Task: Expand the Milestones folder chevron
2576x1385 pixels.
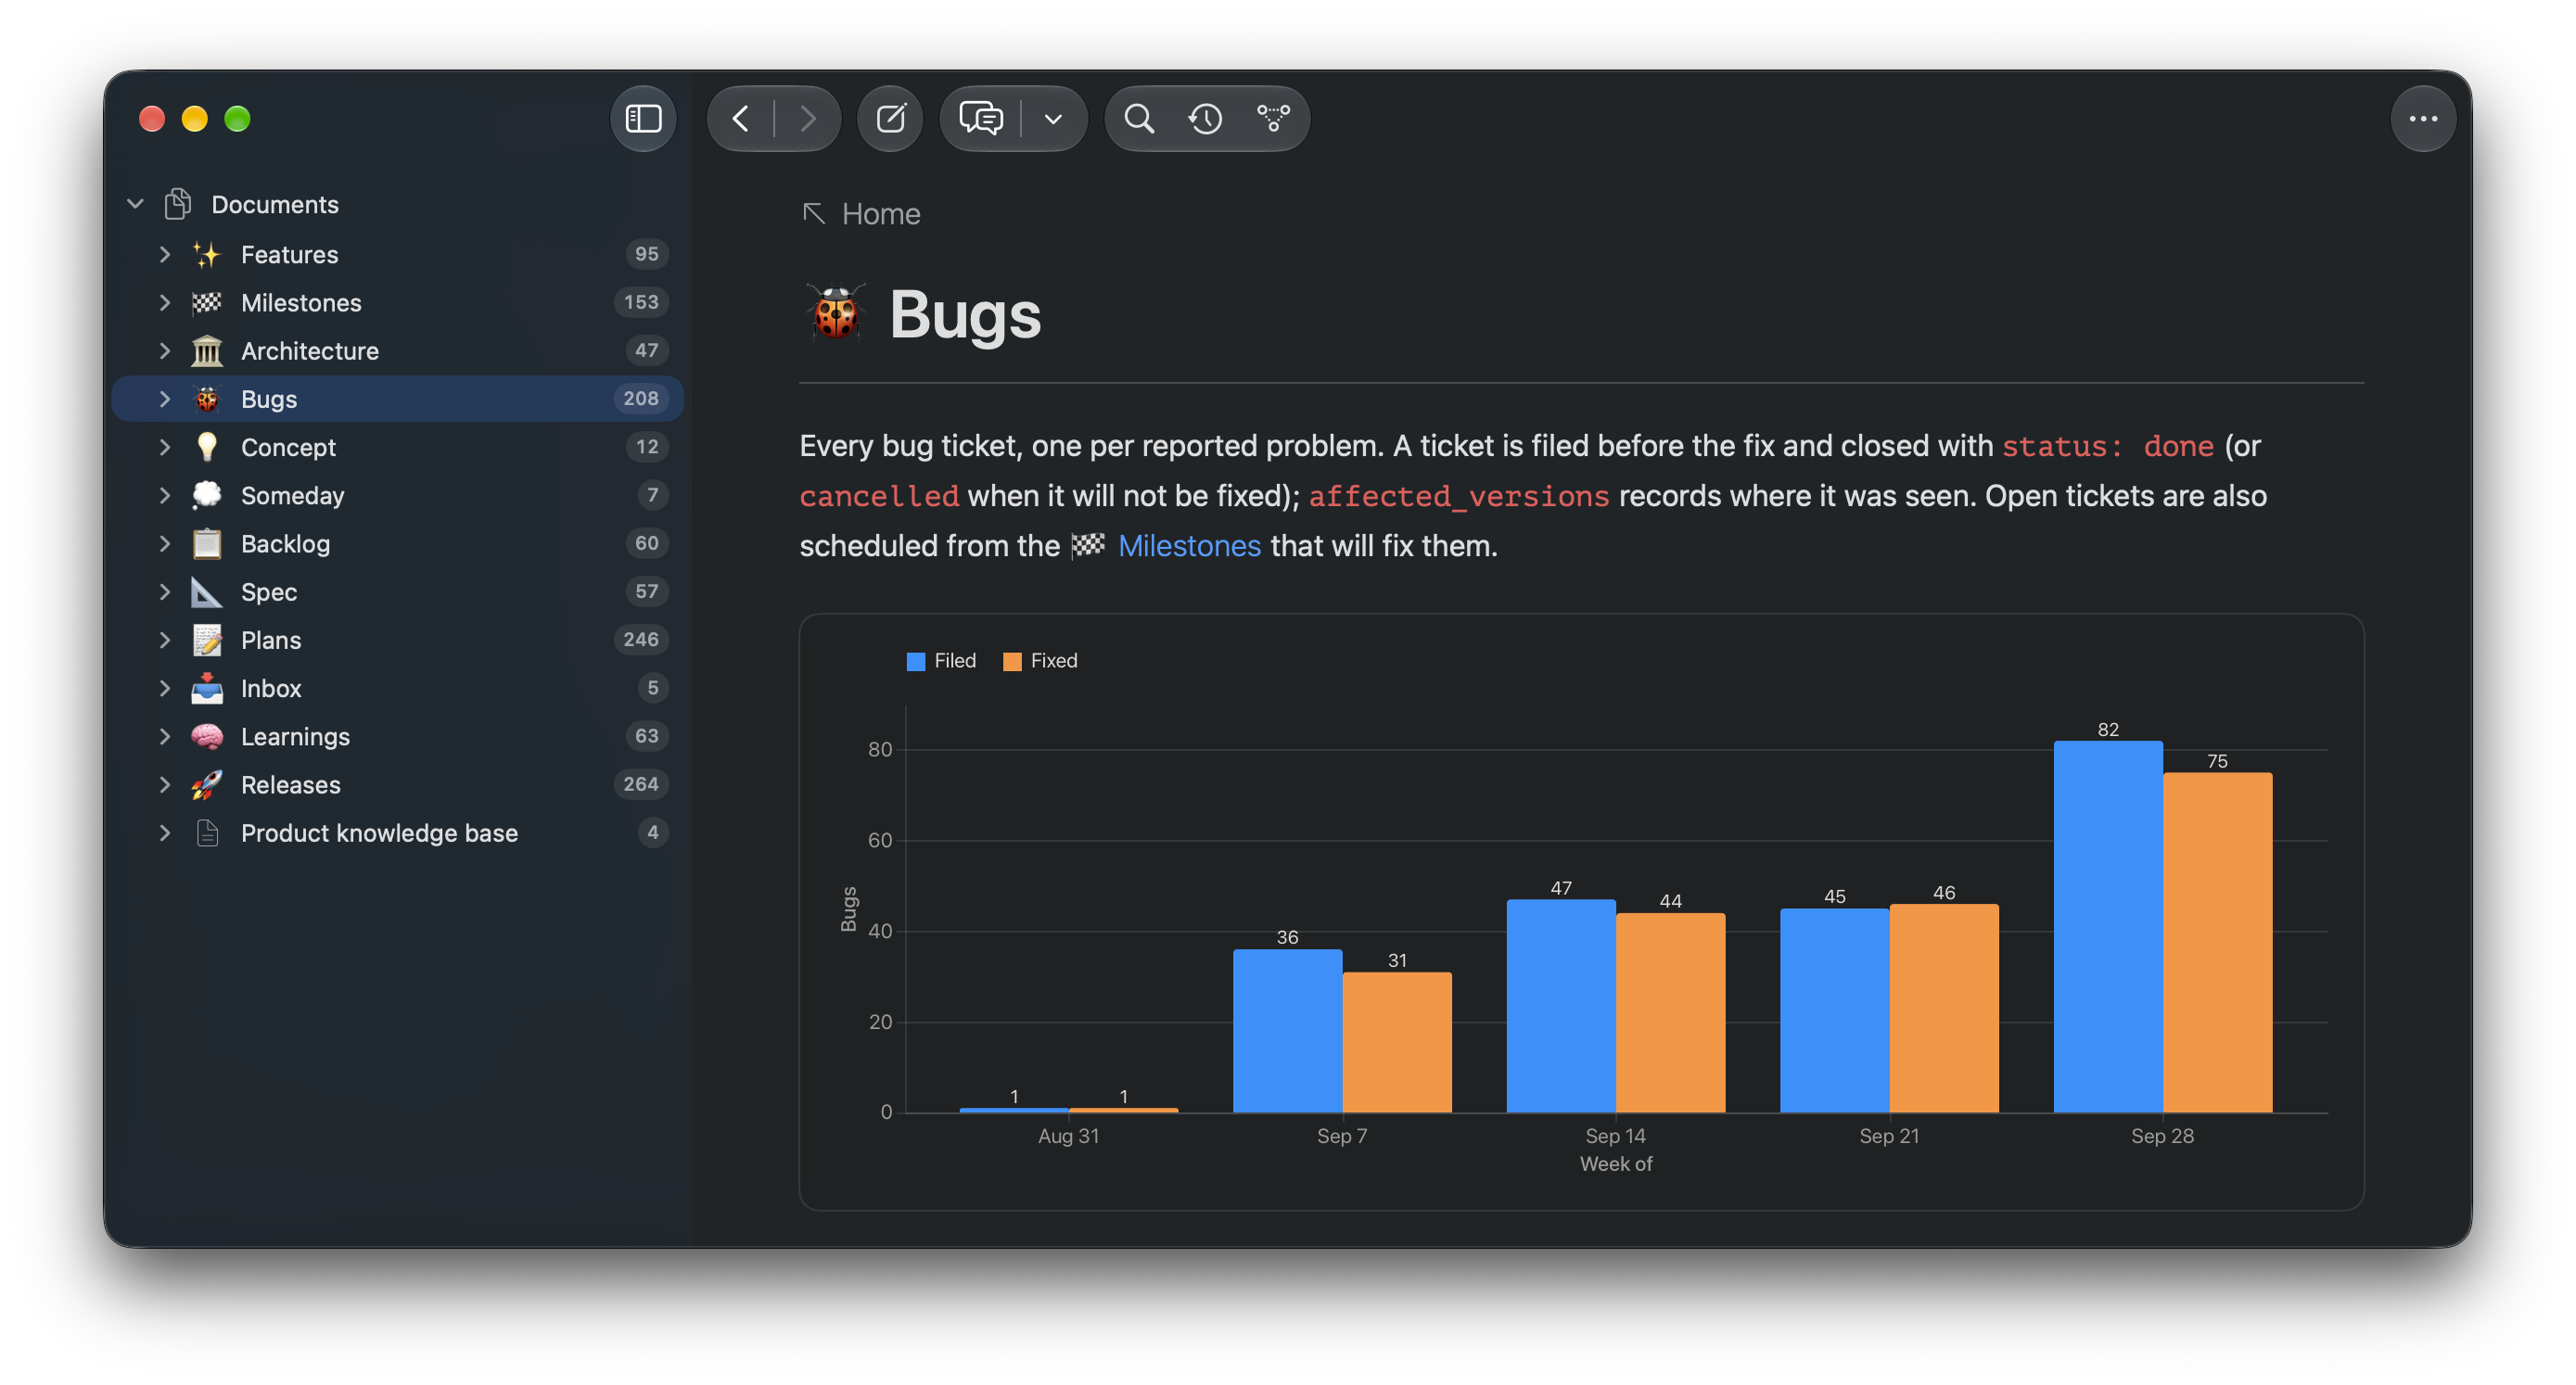Action: 165,302
